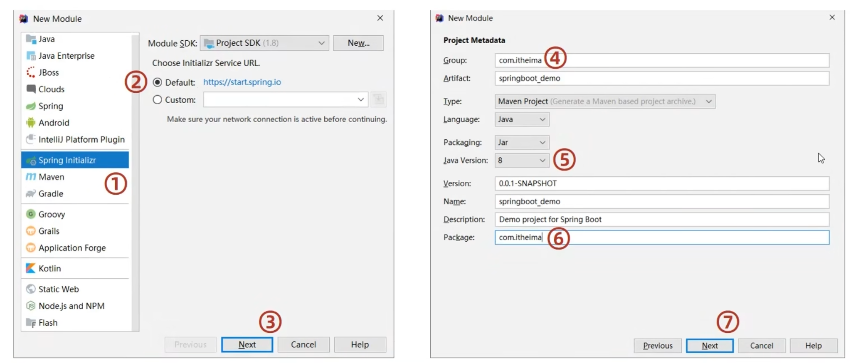Click the Version 0.0.1-SNAPSHOT field
Image resolution: width=850 pixels, height=363 pixels.
coord(662,183)
